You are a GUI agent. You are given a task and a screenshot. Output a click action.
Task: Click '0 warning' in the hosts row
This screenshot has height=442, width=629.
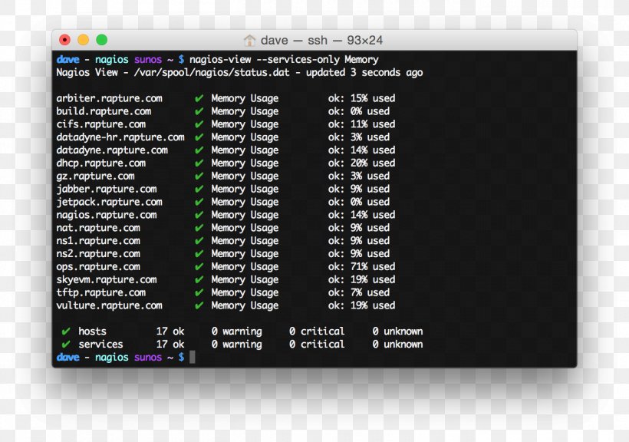(x=237, y=331)
